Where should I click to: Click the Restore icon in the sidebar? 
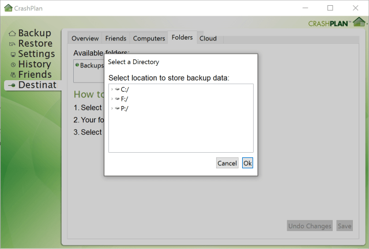click(12, 44)
